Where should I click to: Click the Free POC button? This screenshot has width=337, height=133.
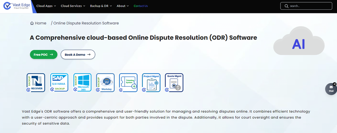[x=43, y=55]
